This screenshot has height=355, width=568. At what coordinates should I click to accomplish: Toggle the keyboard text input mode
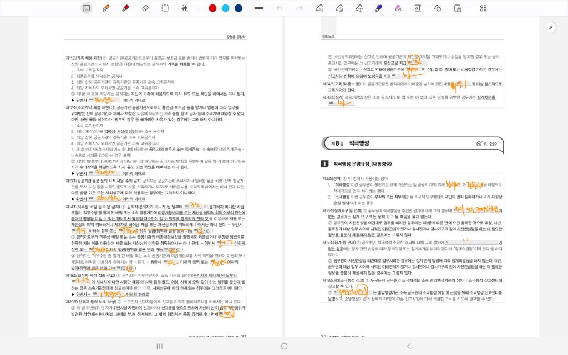[86, 8]
